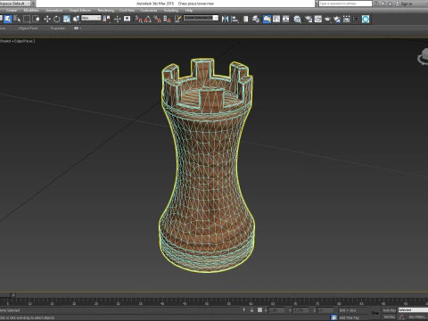Image resolution: width=428 pixels, height=321 pixels.
Task: Open the Curve Editor
Action: (x=276, y=19)
